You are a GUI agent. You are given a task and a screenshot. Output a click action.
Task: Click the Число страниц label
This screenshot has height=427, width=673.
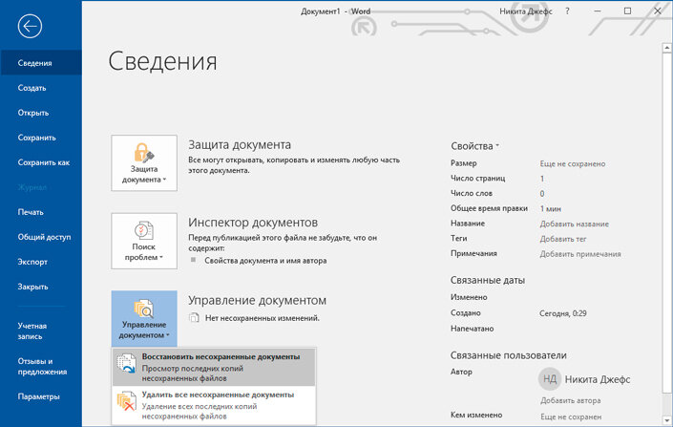[x=477, y=179]
